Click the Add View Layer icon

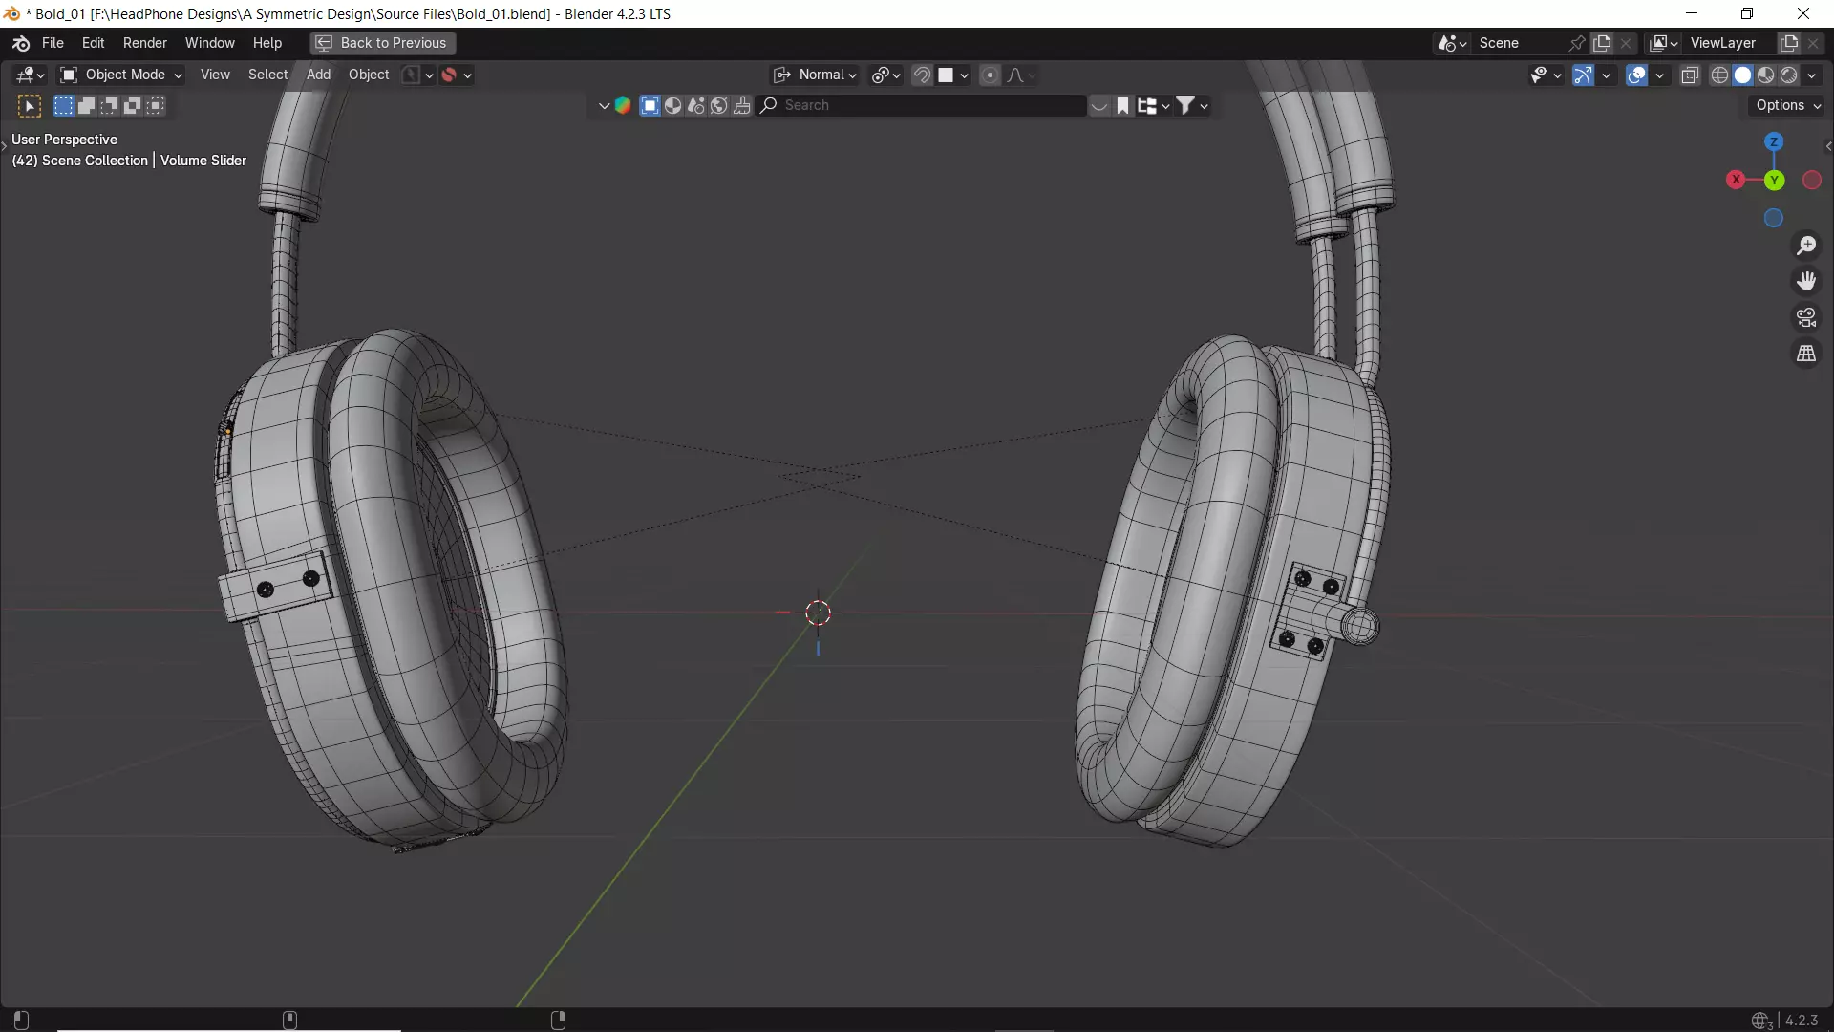pos(1789,43)
